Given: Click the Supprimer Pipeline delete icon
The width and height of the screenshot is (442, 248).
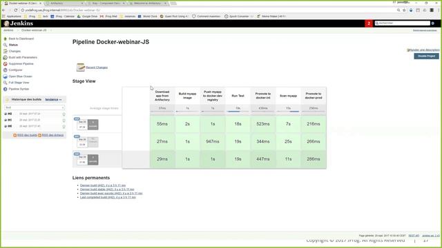Looking at the screenshot, I should point(5,64).
